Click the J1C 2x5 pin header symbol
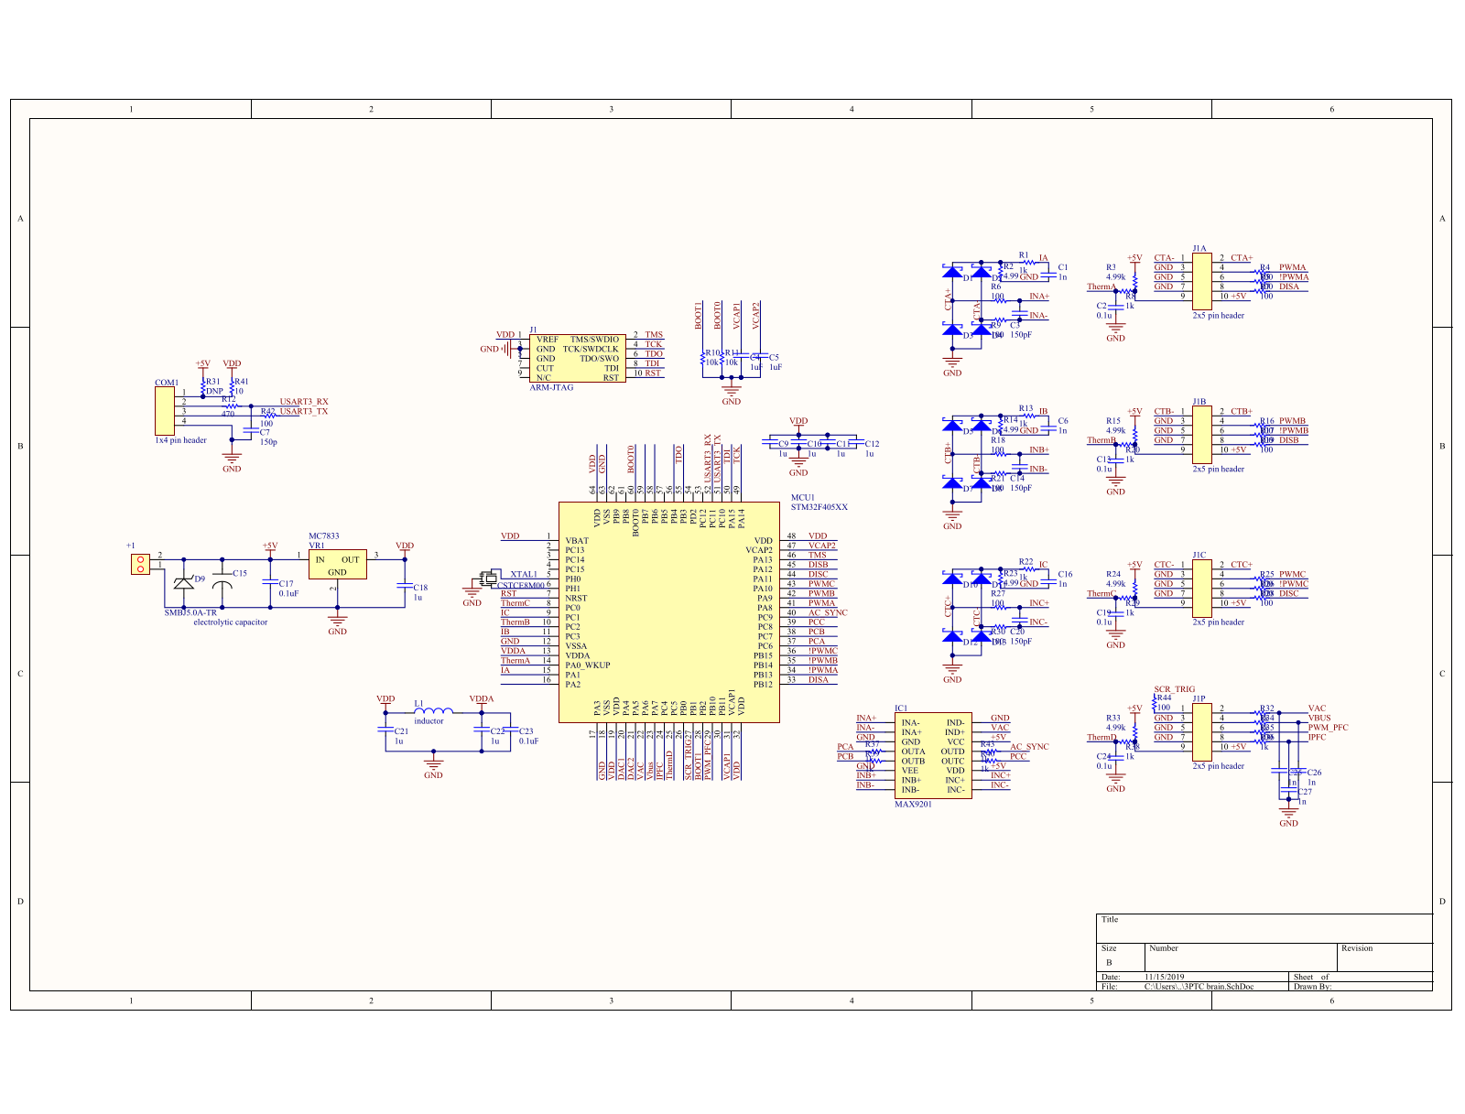 [1201, 588]
